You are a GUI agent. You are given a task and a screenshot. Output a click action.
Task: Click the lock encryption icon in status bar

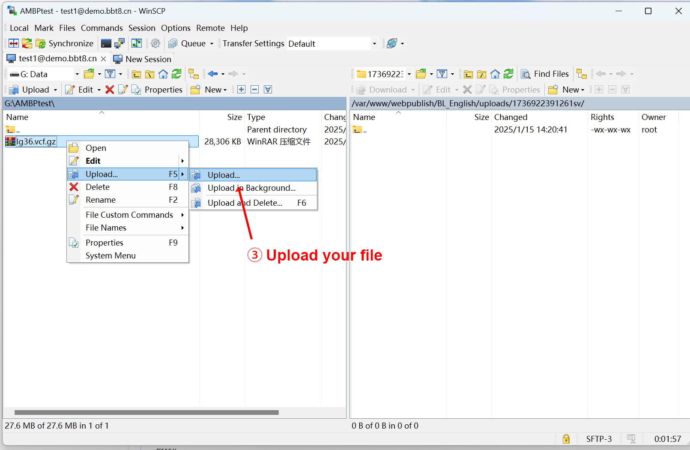pyautogui.click(x=566, y=439)
